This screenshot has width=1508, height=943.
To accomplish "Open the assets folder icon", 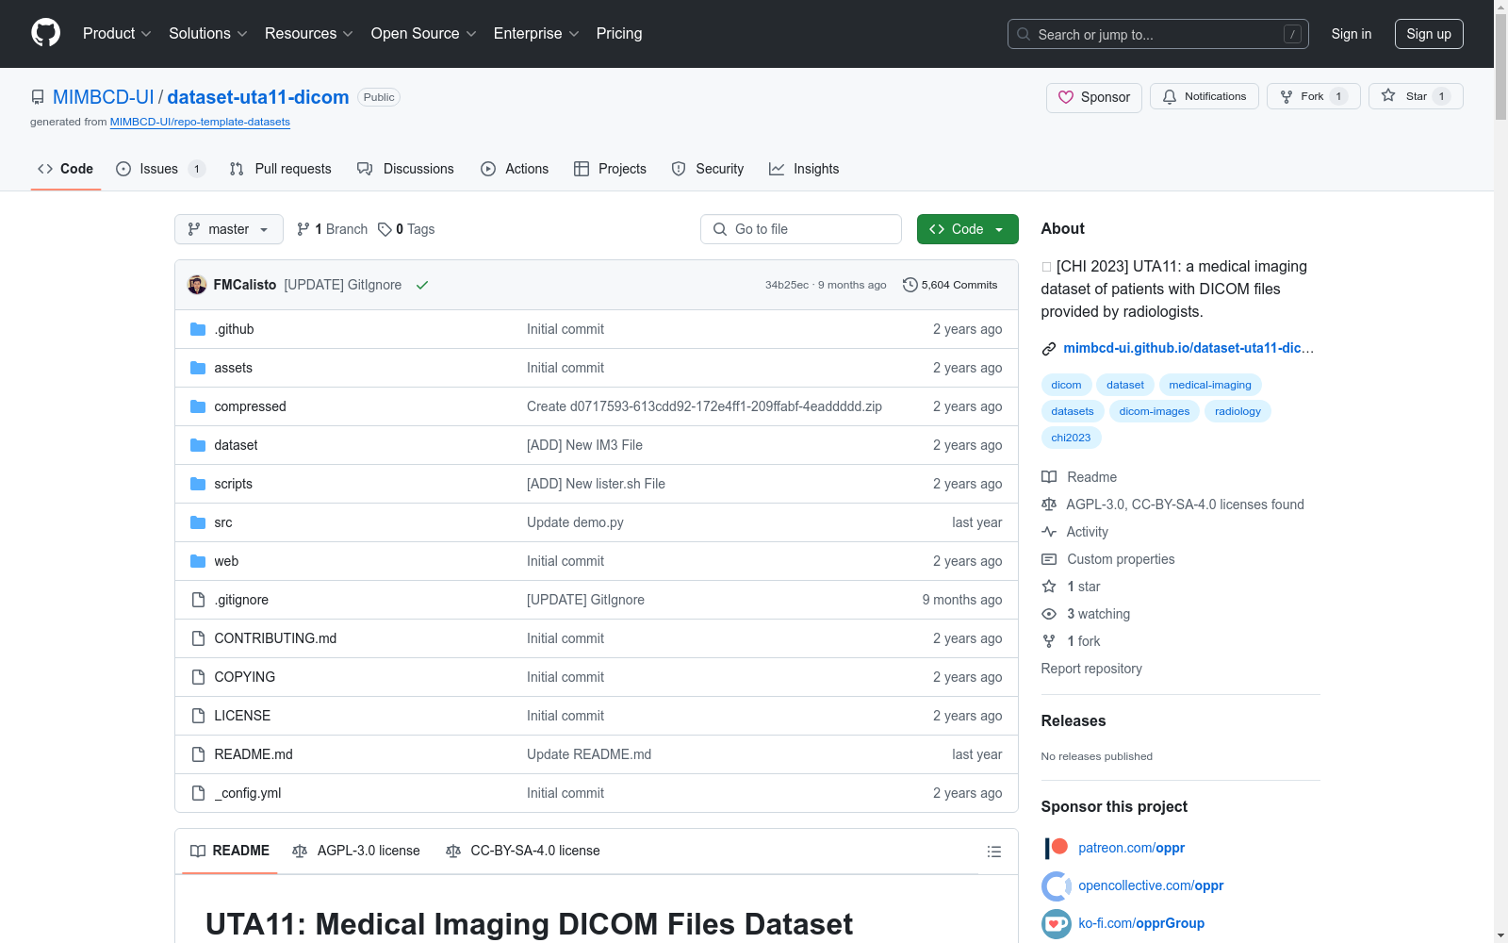I will pos(198,368).
